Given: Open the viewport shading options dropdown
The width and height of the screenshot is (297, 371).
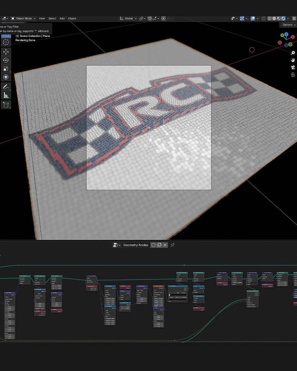Looking at the screenshot, I should click(288, 18).
